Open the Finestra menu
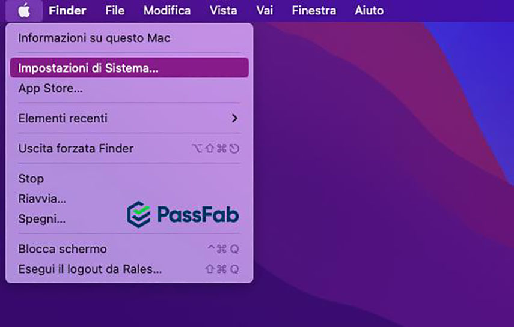The height and width of the screenshot is (327, 514). coord(314,10)
